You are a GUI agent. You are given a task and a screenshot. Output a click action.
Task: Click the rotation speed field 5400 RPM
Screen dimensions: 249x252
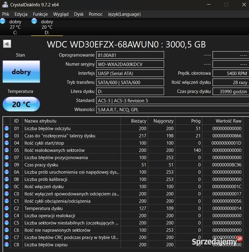point(231,73)
